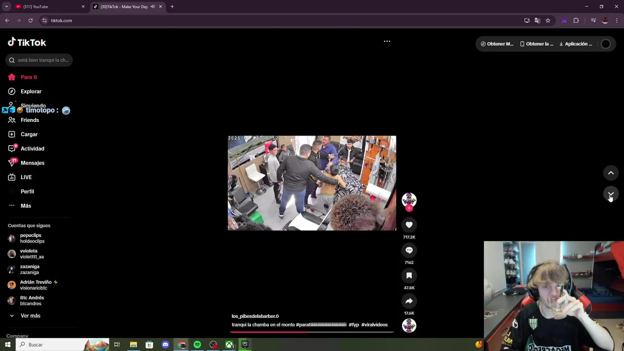
Task: Like the video with the heart icon
Action: pyautogui.click(x=409, y=225)
